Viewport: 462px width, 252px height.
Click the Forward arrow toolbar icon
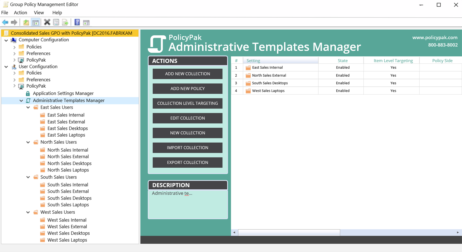[14, 22]
